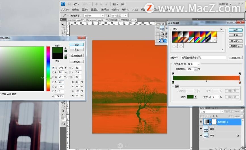The image size is (246, 150).
Task: Click the lock image pixels brush icon
Action: tap(210, 116)
